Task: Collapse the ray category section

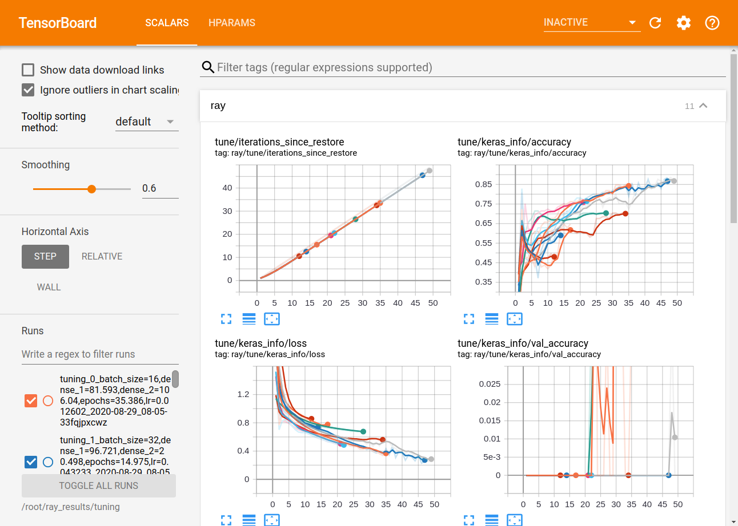Action: tap(704, 106)
